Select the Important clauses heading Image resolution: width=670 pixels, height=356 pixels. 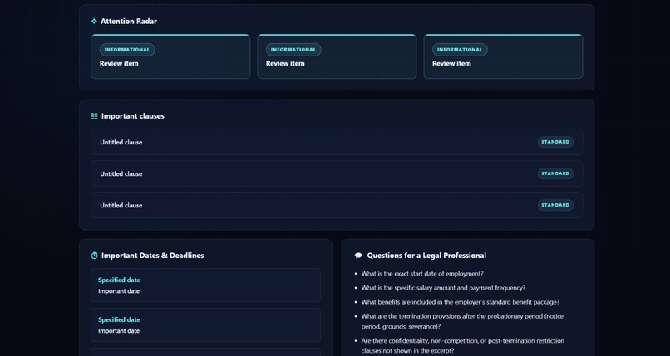[x=133, y=116]
